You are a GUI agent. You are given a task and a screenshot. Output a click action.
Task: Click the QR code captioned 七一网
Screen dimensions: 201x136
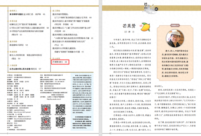pyautogui.click(x=60, y=109)
